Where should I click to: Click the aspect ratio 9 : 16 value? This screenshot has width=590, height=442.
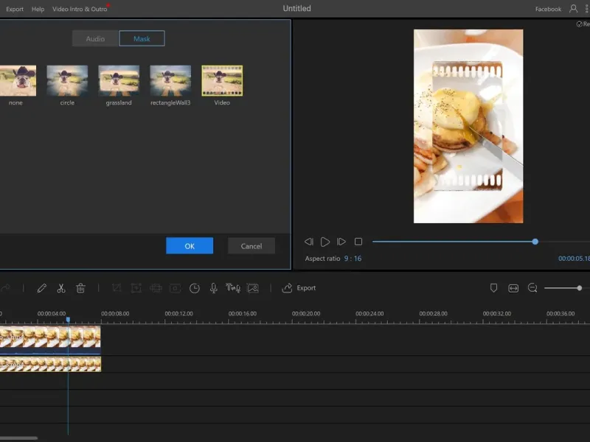point(353,259)
